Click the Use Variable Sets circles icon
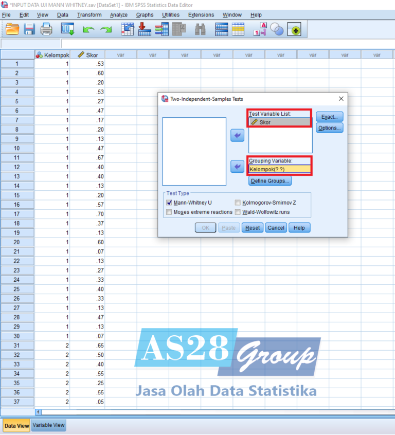395x435 pixels. point(277,30)
